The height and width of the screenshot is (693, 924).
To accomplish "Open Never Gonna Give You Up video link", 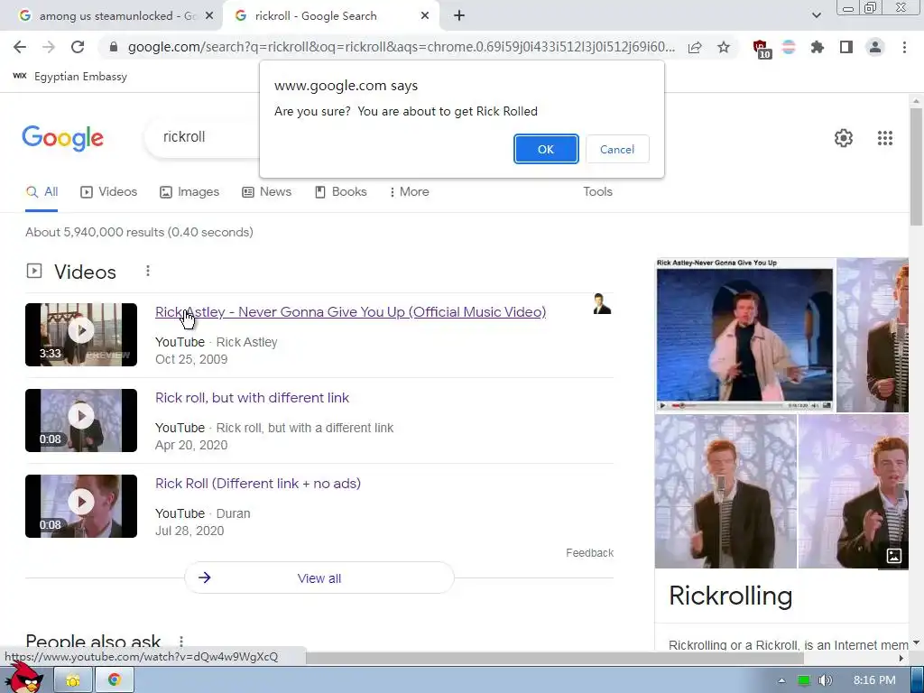I will pos(351,311).
